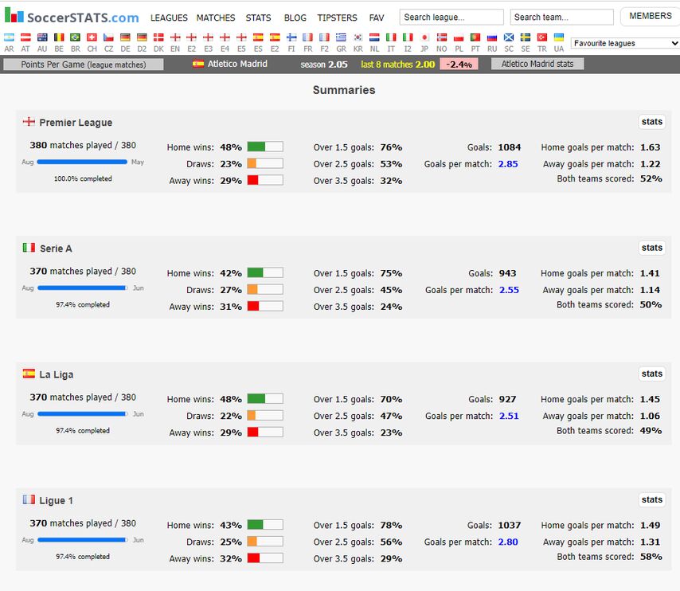
Task: Open Ligue 1 stats button
Action: 652,500
